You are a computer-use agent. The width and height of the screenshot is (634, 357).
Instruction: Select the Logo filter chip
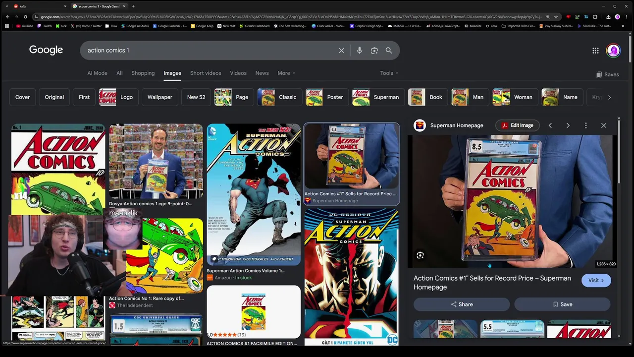(x=118, y=97)
